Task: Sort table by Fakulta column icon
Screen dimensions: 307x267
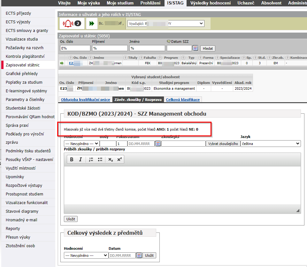Action: click(141, 57)
